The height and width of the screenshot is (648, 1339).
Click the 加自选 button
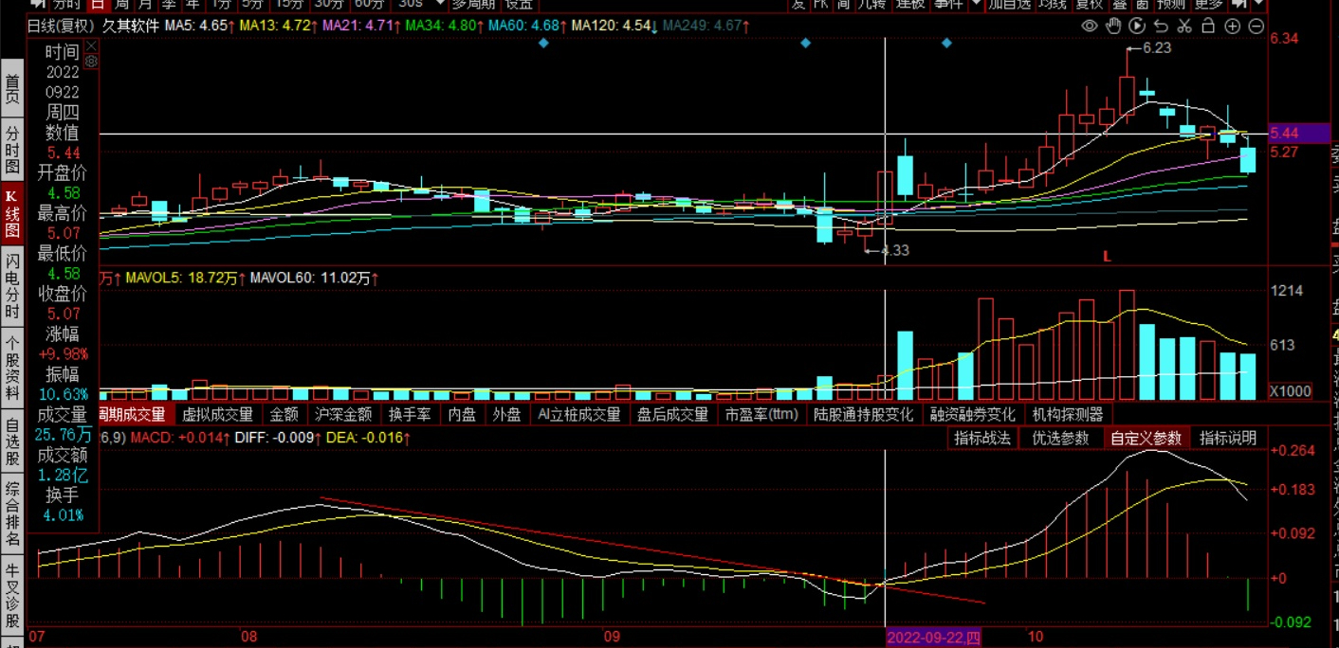[x=1010, y=5]
